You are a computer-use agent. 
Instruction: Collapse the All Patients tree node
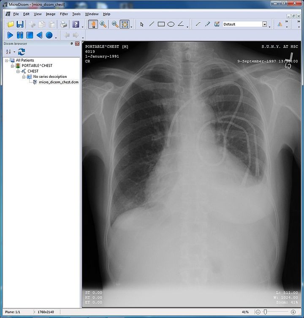pyautogui.click(x=7, y=60)
